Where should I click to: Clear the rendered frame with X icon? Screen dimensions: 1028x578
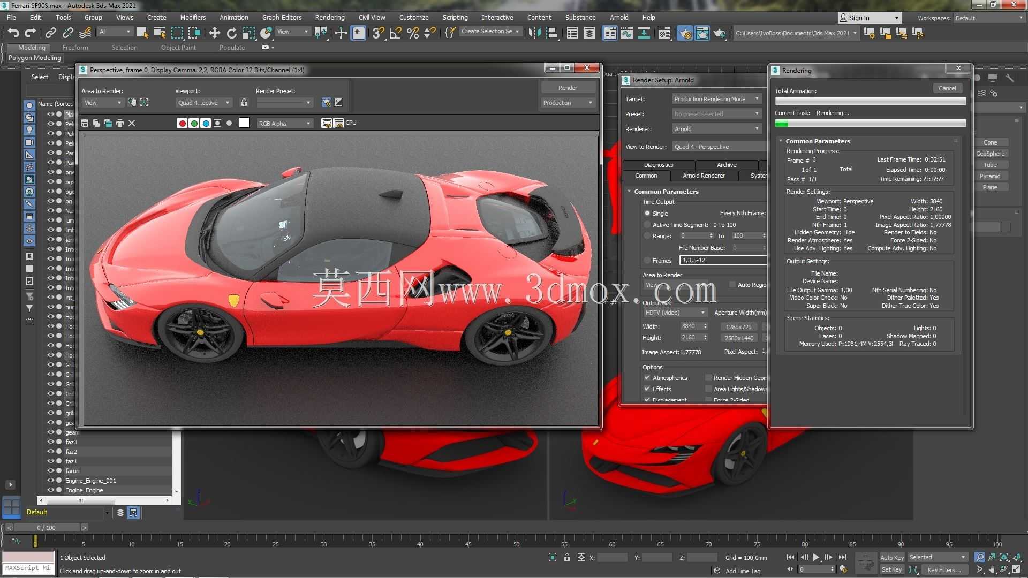[x=132, y=123]
